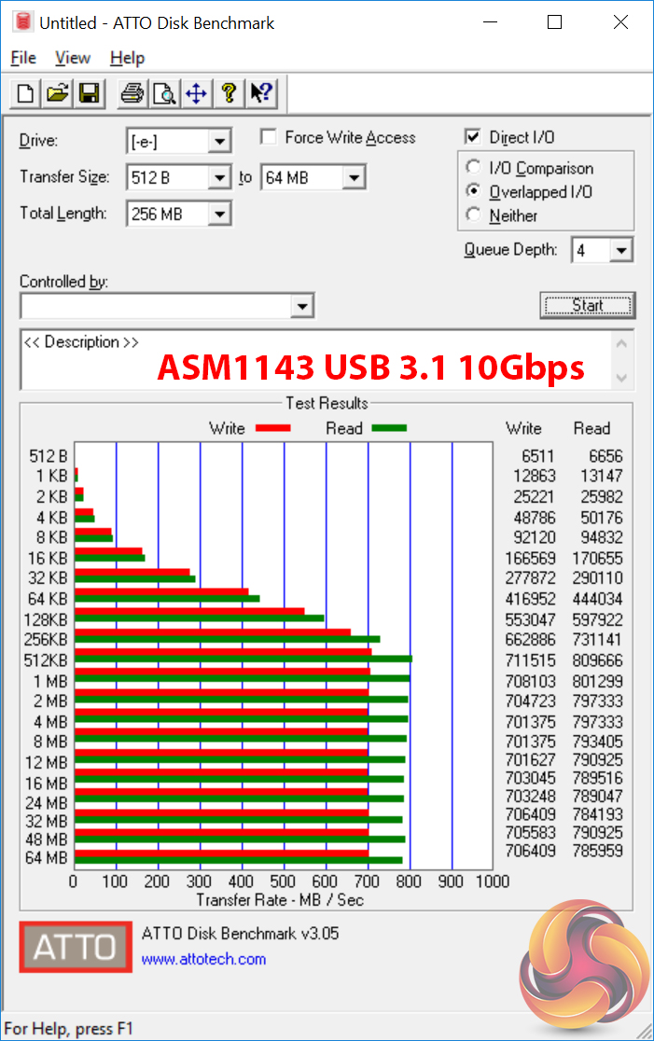Click the ATTO app icon in title bar
654x1041 pixels.
click(22, 22)
